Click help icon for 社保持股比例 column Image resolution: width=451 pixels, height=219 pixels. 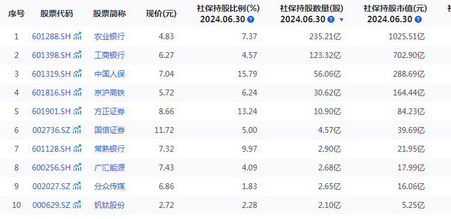(x=251, y=19)
